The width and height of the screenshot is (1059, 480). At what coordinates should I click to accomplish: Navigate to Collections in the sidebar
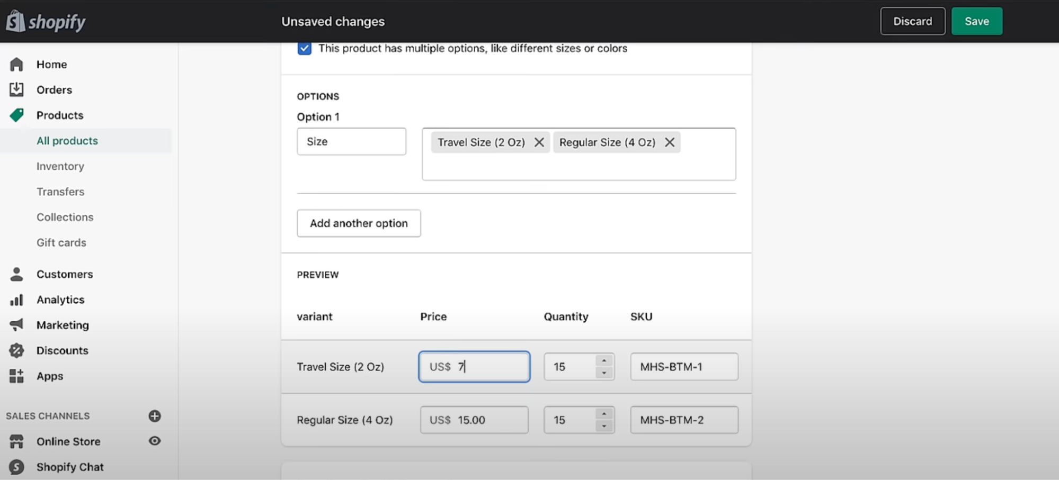pyautogui.click(x=65, y=217)
